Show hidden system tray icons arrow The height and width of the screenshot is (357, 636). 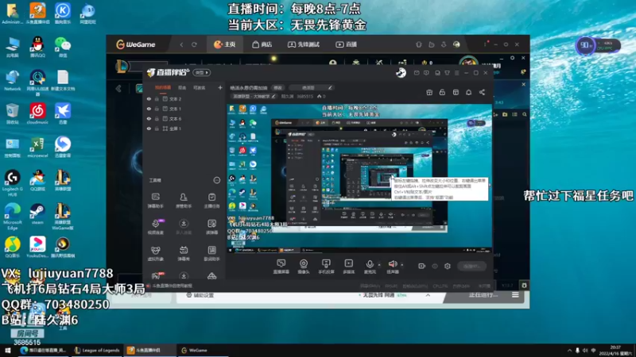point(569,351)
